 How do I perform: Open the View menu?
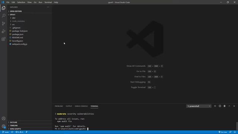(29, 2)
